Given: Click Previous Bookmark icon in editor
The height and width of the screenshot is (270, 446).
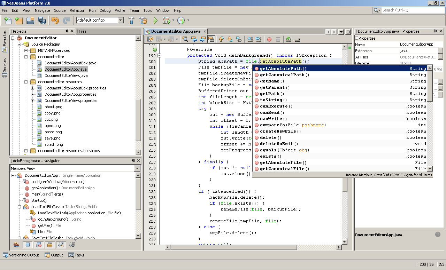Looking at the screenshot, I should pyautogui.click(x=221, y=39).
